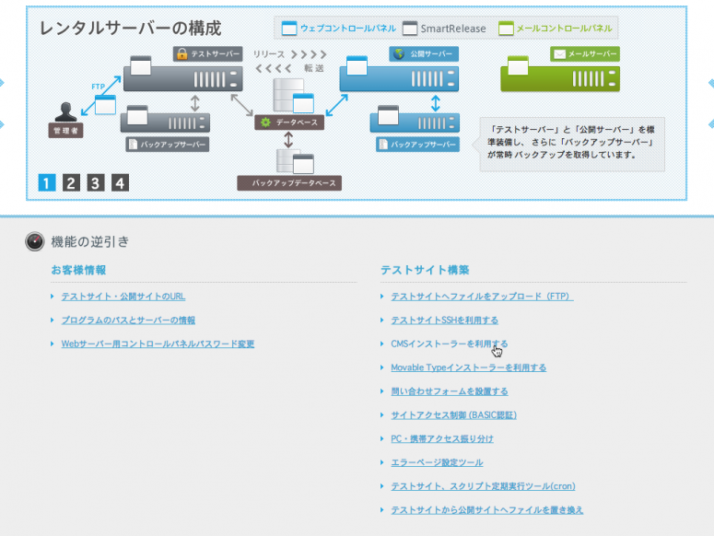Image resolution: width=714 pixels, height=536 pixels.
Task: Click the camera icon beside 機能の逆引き
Action: [x=35, y=242]
